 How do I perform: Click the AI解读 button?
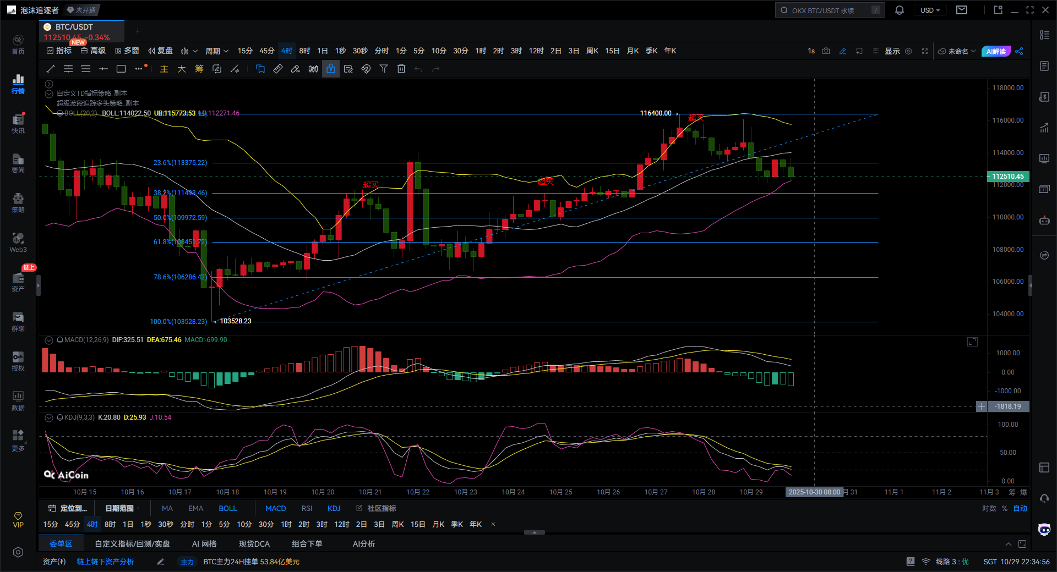(995, 51)
